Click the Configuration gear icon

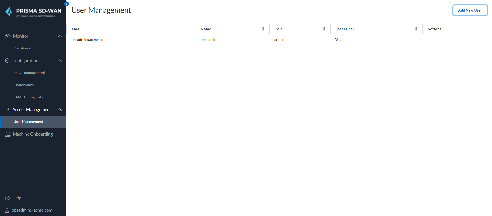click(x=7, y=61)
